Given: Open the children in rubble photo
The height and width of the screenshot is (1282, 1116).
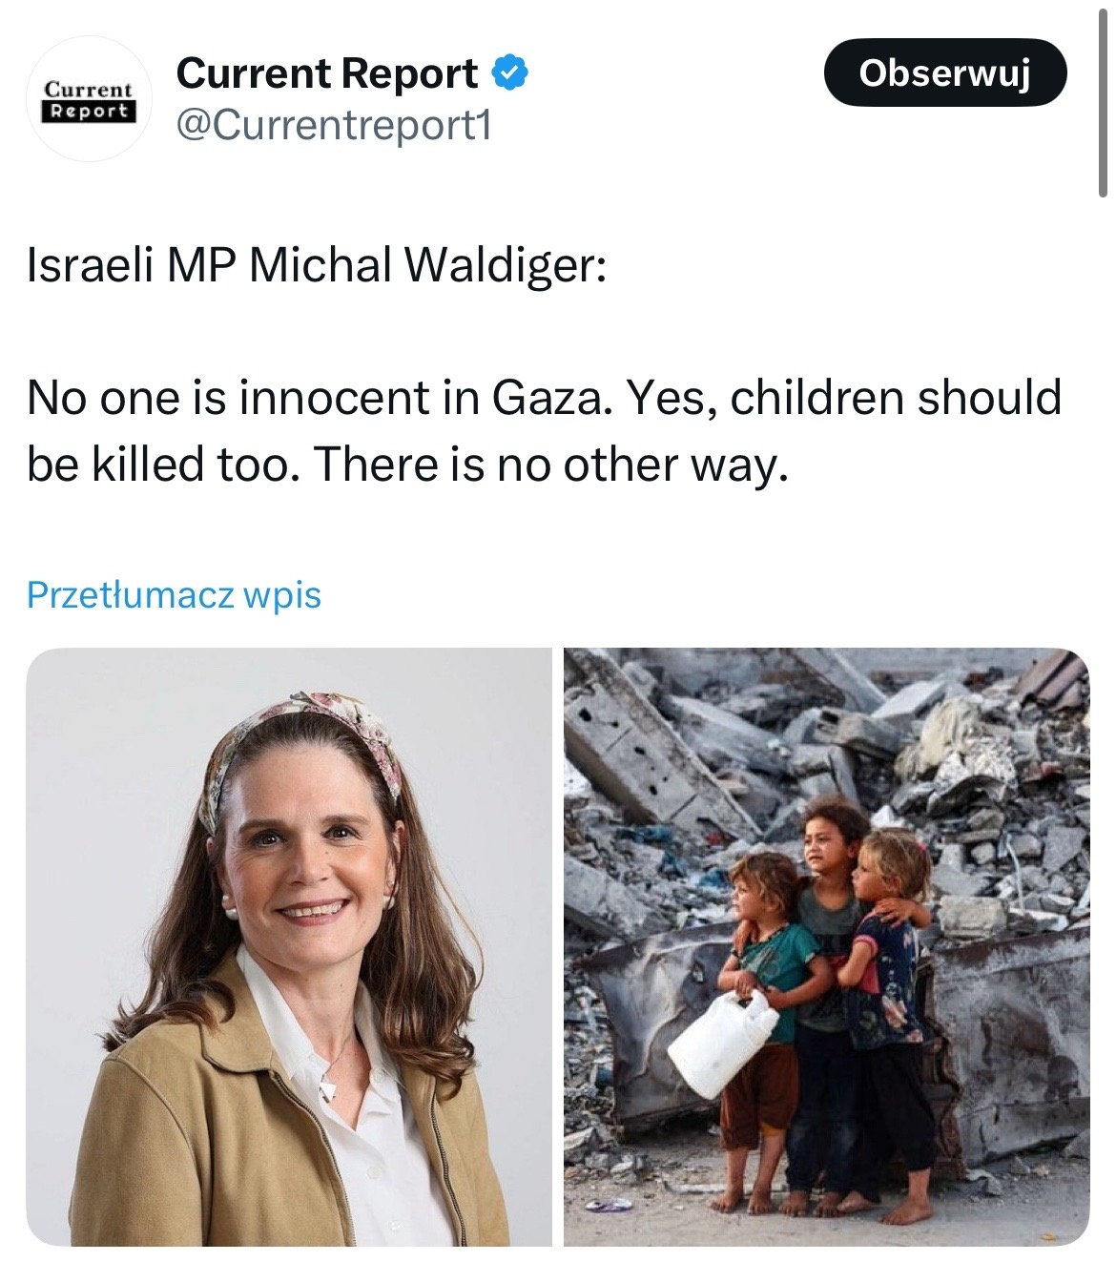Looking at the screenshot, I should click(826, 947).
